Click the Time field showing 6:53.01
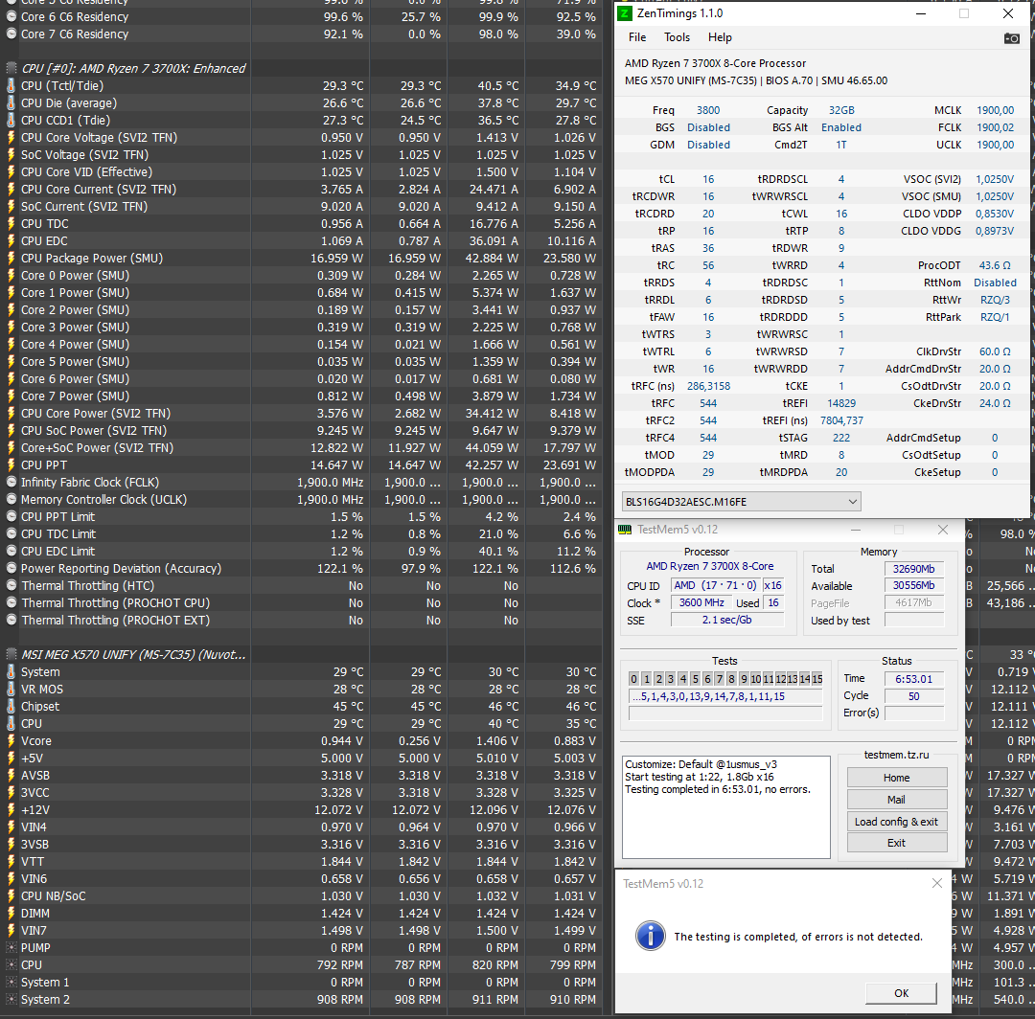This screenshot has height=1019, width=1035. [x=914, y=679]
